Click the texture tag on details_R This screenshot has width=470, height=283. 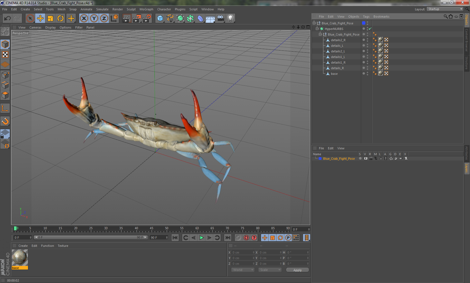click(x=380, y=68)
